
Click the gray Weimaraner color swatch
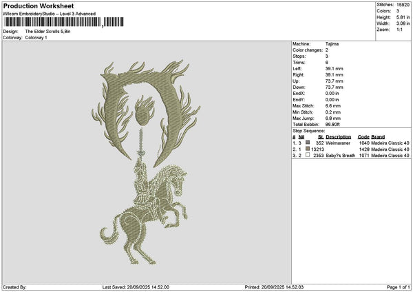coord(308,143)
